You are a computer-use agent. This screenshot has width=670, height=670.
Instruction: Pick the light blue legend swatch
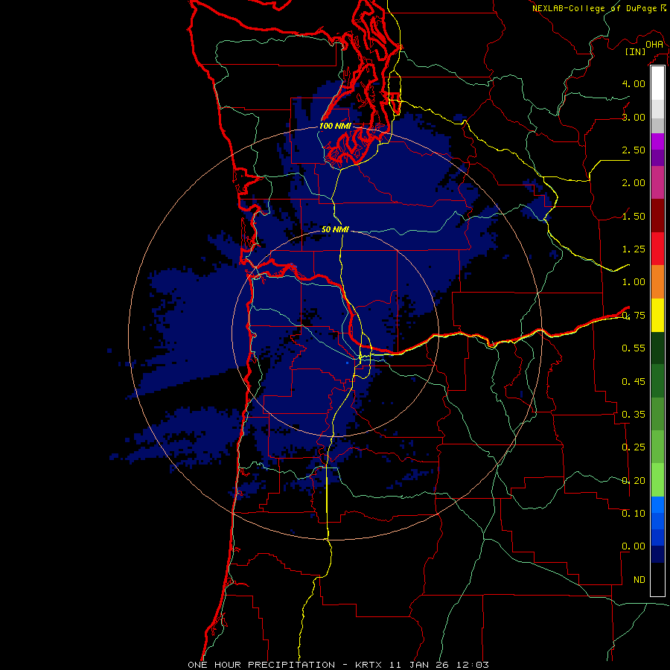(x=657, y=505)
